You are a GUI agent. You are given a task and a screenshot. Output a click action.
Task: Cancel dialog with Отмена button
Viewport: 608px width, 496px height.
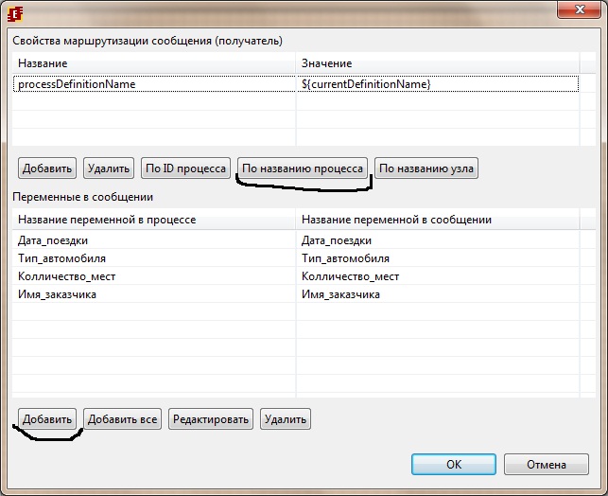547,464
